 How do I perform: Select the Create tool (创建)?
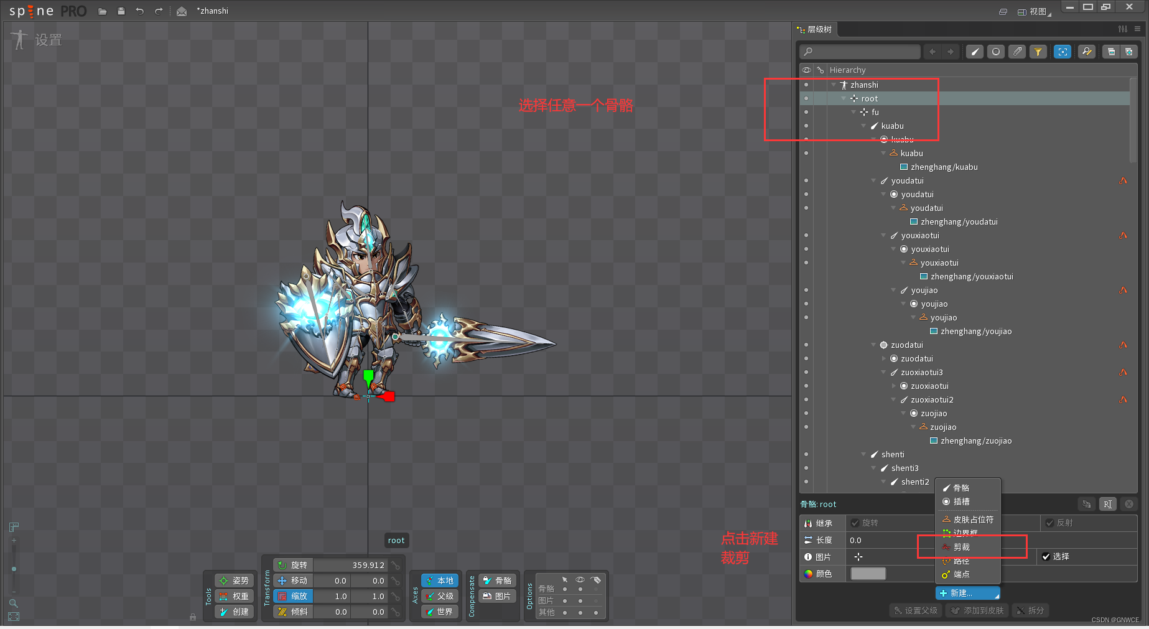click(234, 612)
